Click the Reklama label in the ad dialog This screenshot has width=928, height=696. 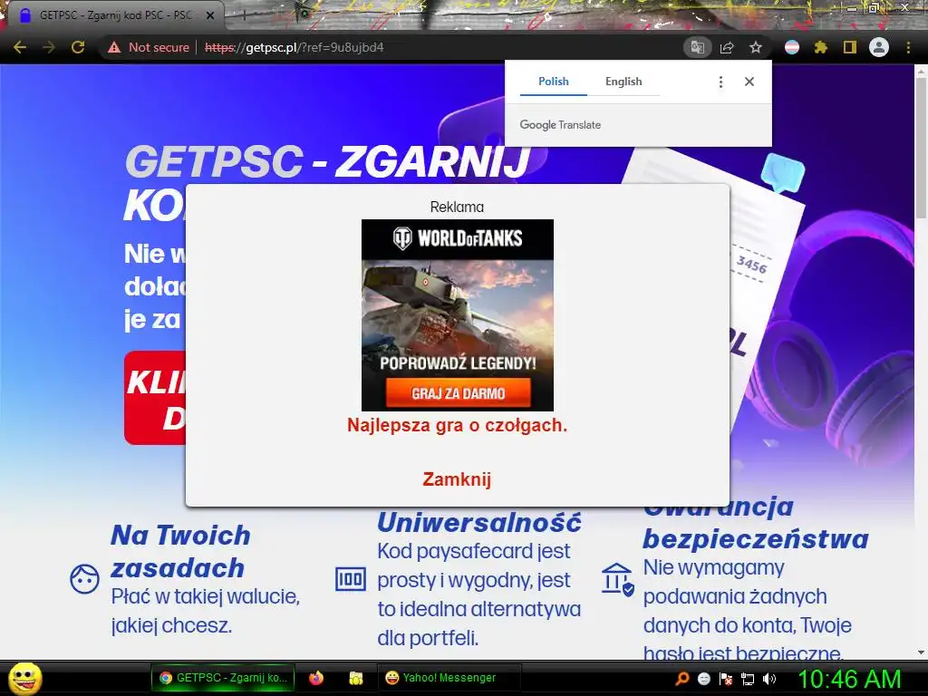coord(457,207)
